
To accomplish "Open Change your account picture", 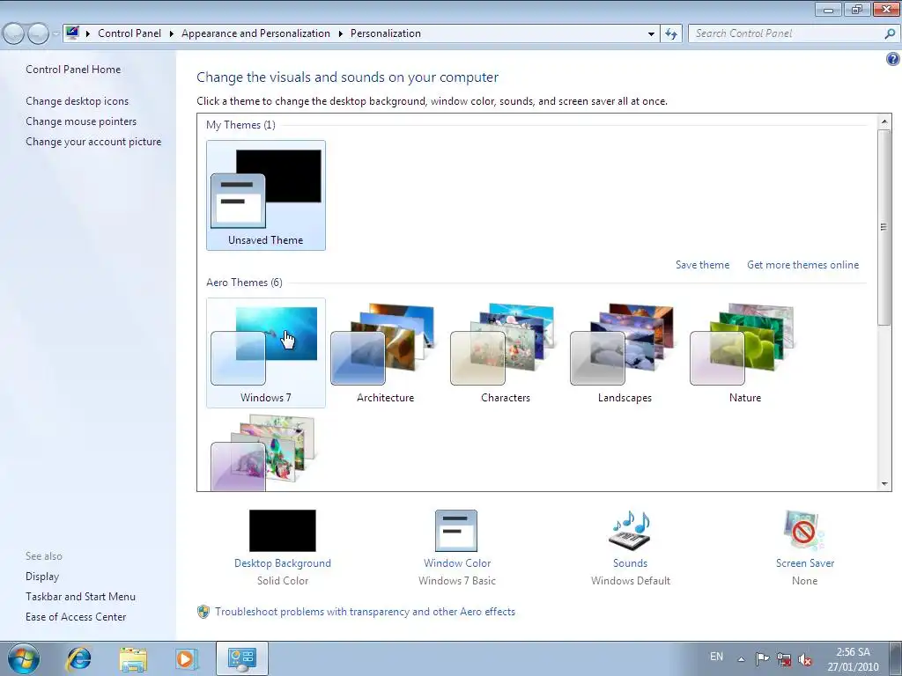I will (93, 142).
